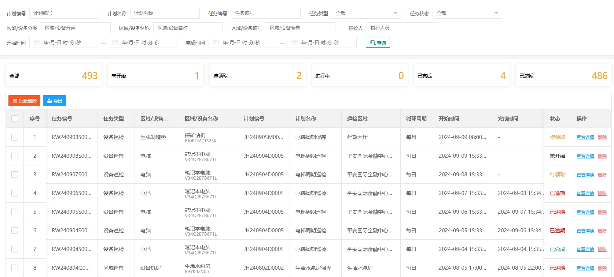Select the 已逾期 486 status card
614x277 pixels.
[x=563, y=75]
